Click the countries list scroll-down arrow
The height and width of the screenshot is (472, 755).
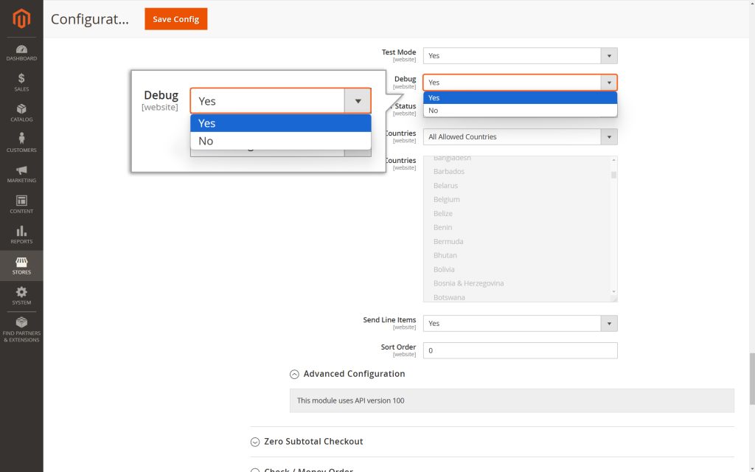tap(613, 291)
